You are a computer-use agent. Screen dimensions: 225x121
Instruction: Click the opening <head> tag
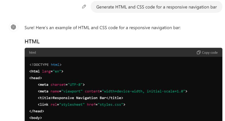[35, 78]
